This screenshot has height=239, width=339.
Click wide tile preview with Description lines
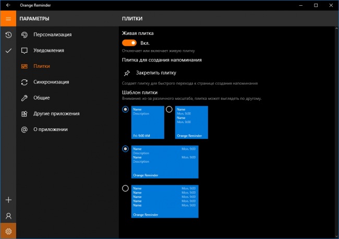click(x=165, y=162)
